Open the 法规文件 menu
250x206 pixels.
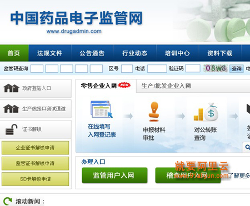coord(49,53)
